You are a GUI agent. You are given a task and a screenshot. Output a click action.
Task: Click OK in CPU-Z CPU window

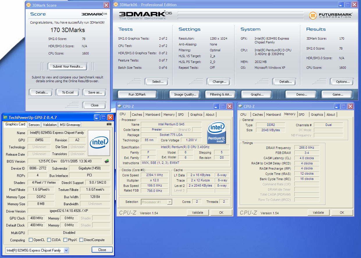[x=221, y=213]
